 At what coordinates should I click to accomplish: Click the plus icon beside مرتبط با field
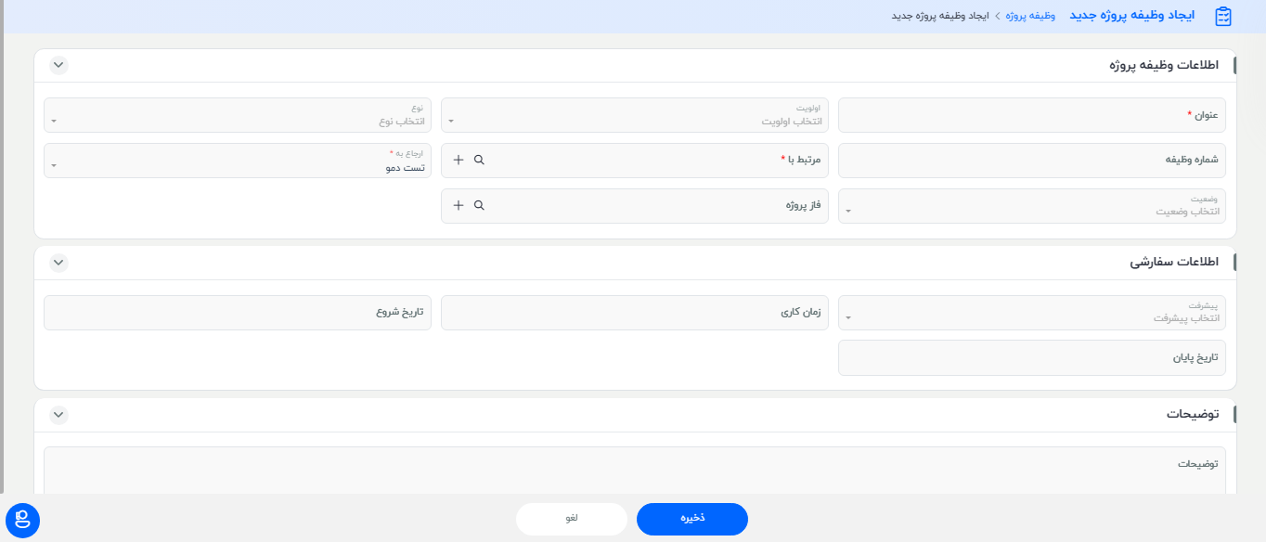(458, 160)
